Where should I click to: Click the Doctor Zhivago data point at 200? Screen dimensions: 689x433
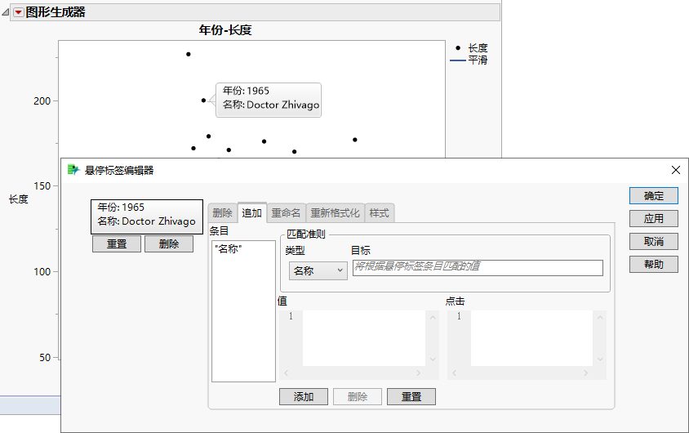point(203,100)
